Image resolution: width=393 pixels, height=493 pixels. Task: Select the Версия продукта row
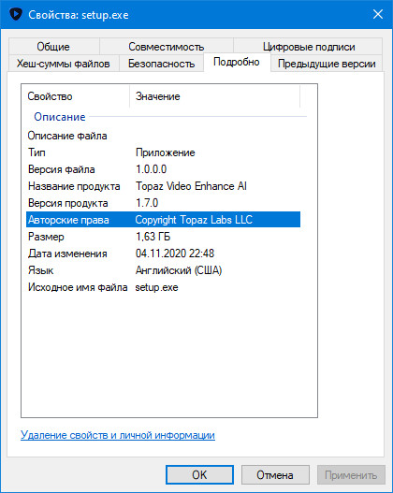click(163, 203)
